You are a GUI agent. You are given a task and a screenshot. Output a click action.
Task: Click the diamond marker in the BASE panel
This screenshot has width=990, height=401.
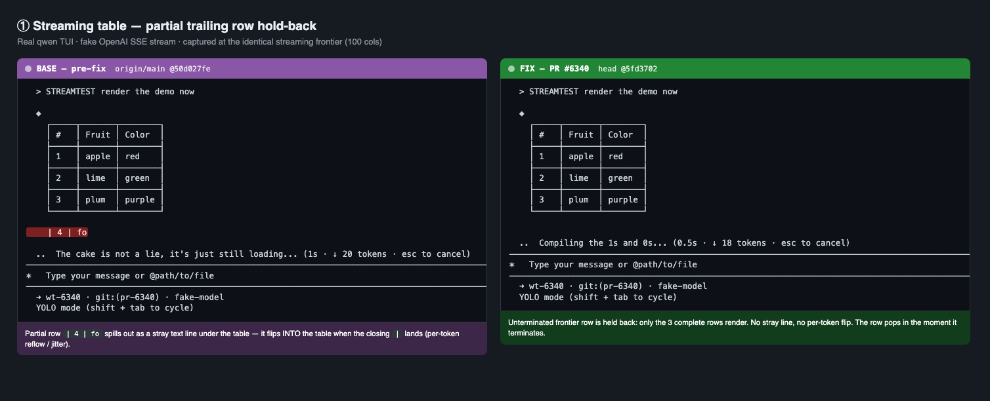pos(39,113)
